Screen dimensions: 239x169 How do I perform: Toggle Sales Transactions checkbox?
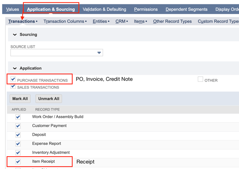click(x=13, y=86)
